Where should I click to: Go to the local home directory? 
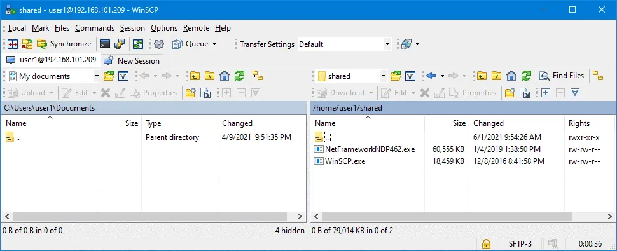tap(225, 76)
